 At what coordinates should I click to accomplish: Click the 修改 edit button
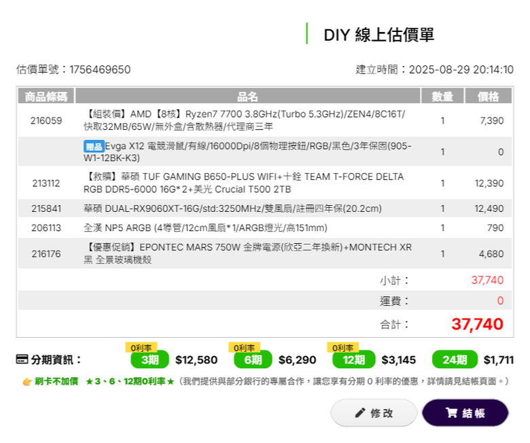374,412
